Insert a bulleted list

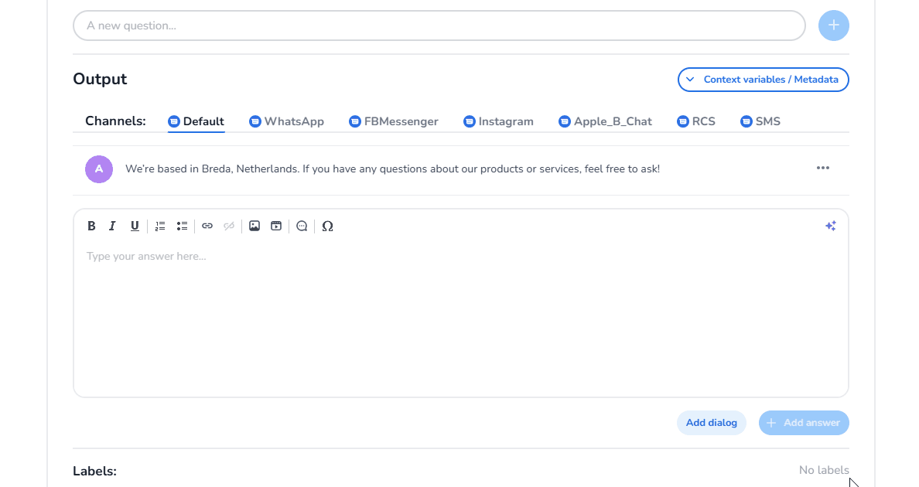[182, 226]
